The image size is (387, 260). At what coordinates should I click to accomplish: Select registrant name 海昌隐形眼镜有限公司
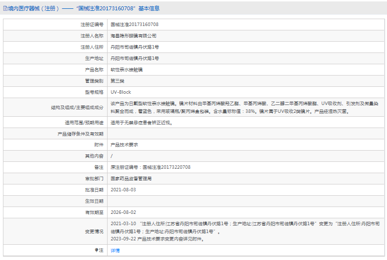[133, 36]
